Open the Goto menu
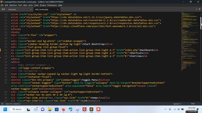 click(31, 5)
